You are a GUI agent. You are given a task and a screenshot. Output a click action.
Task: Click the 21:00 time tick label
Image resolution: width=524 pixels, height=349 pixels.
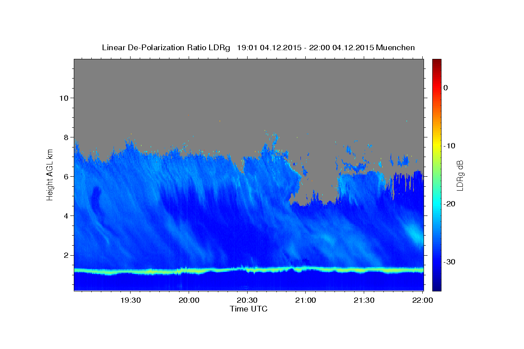pos(306,300)
